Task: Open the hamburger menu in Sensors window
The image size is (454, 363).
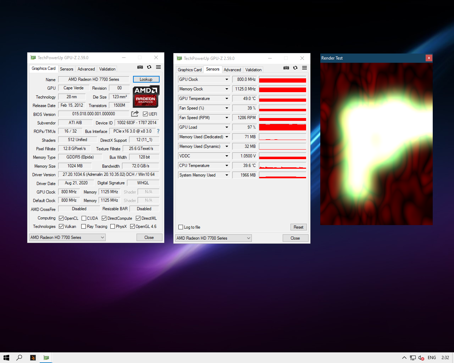Action: (305, 68)
